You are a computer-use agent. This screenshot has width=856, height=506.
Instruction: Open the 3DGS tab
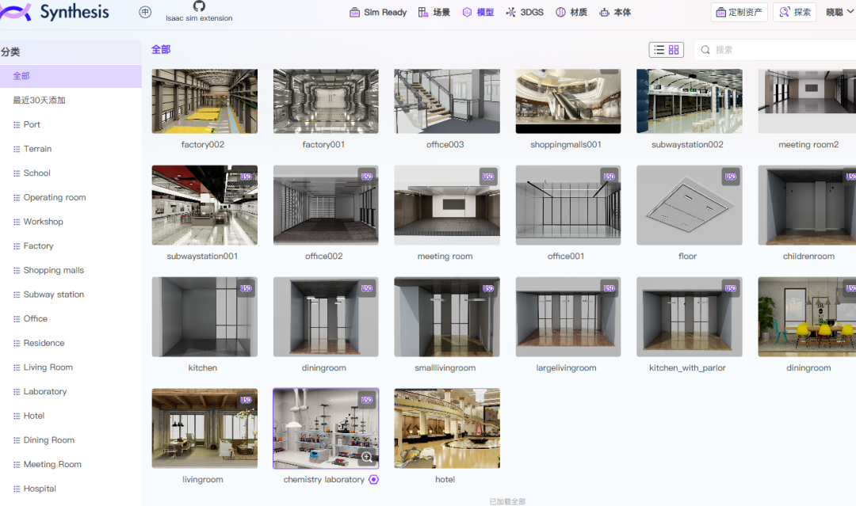[x=525, y=12]
